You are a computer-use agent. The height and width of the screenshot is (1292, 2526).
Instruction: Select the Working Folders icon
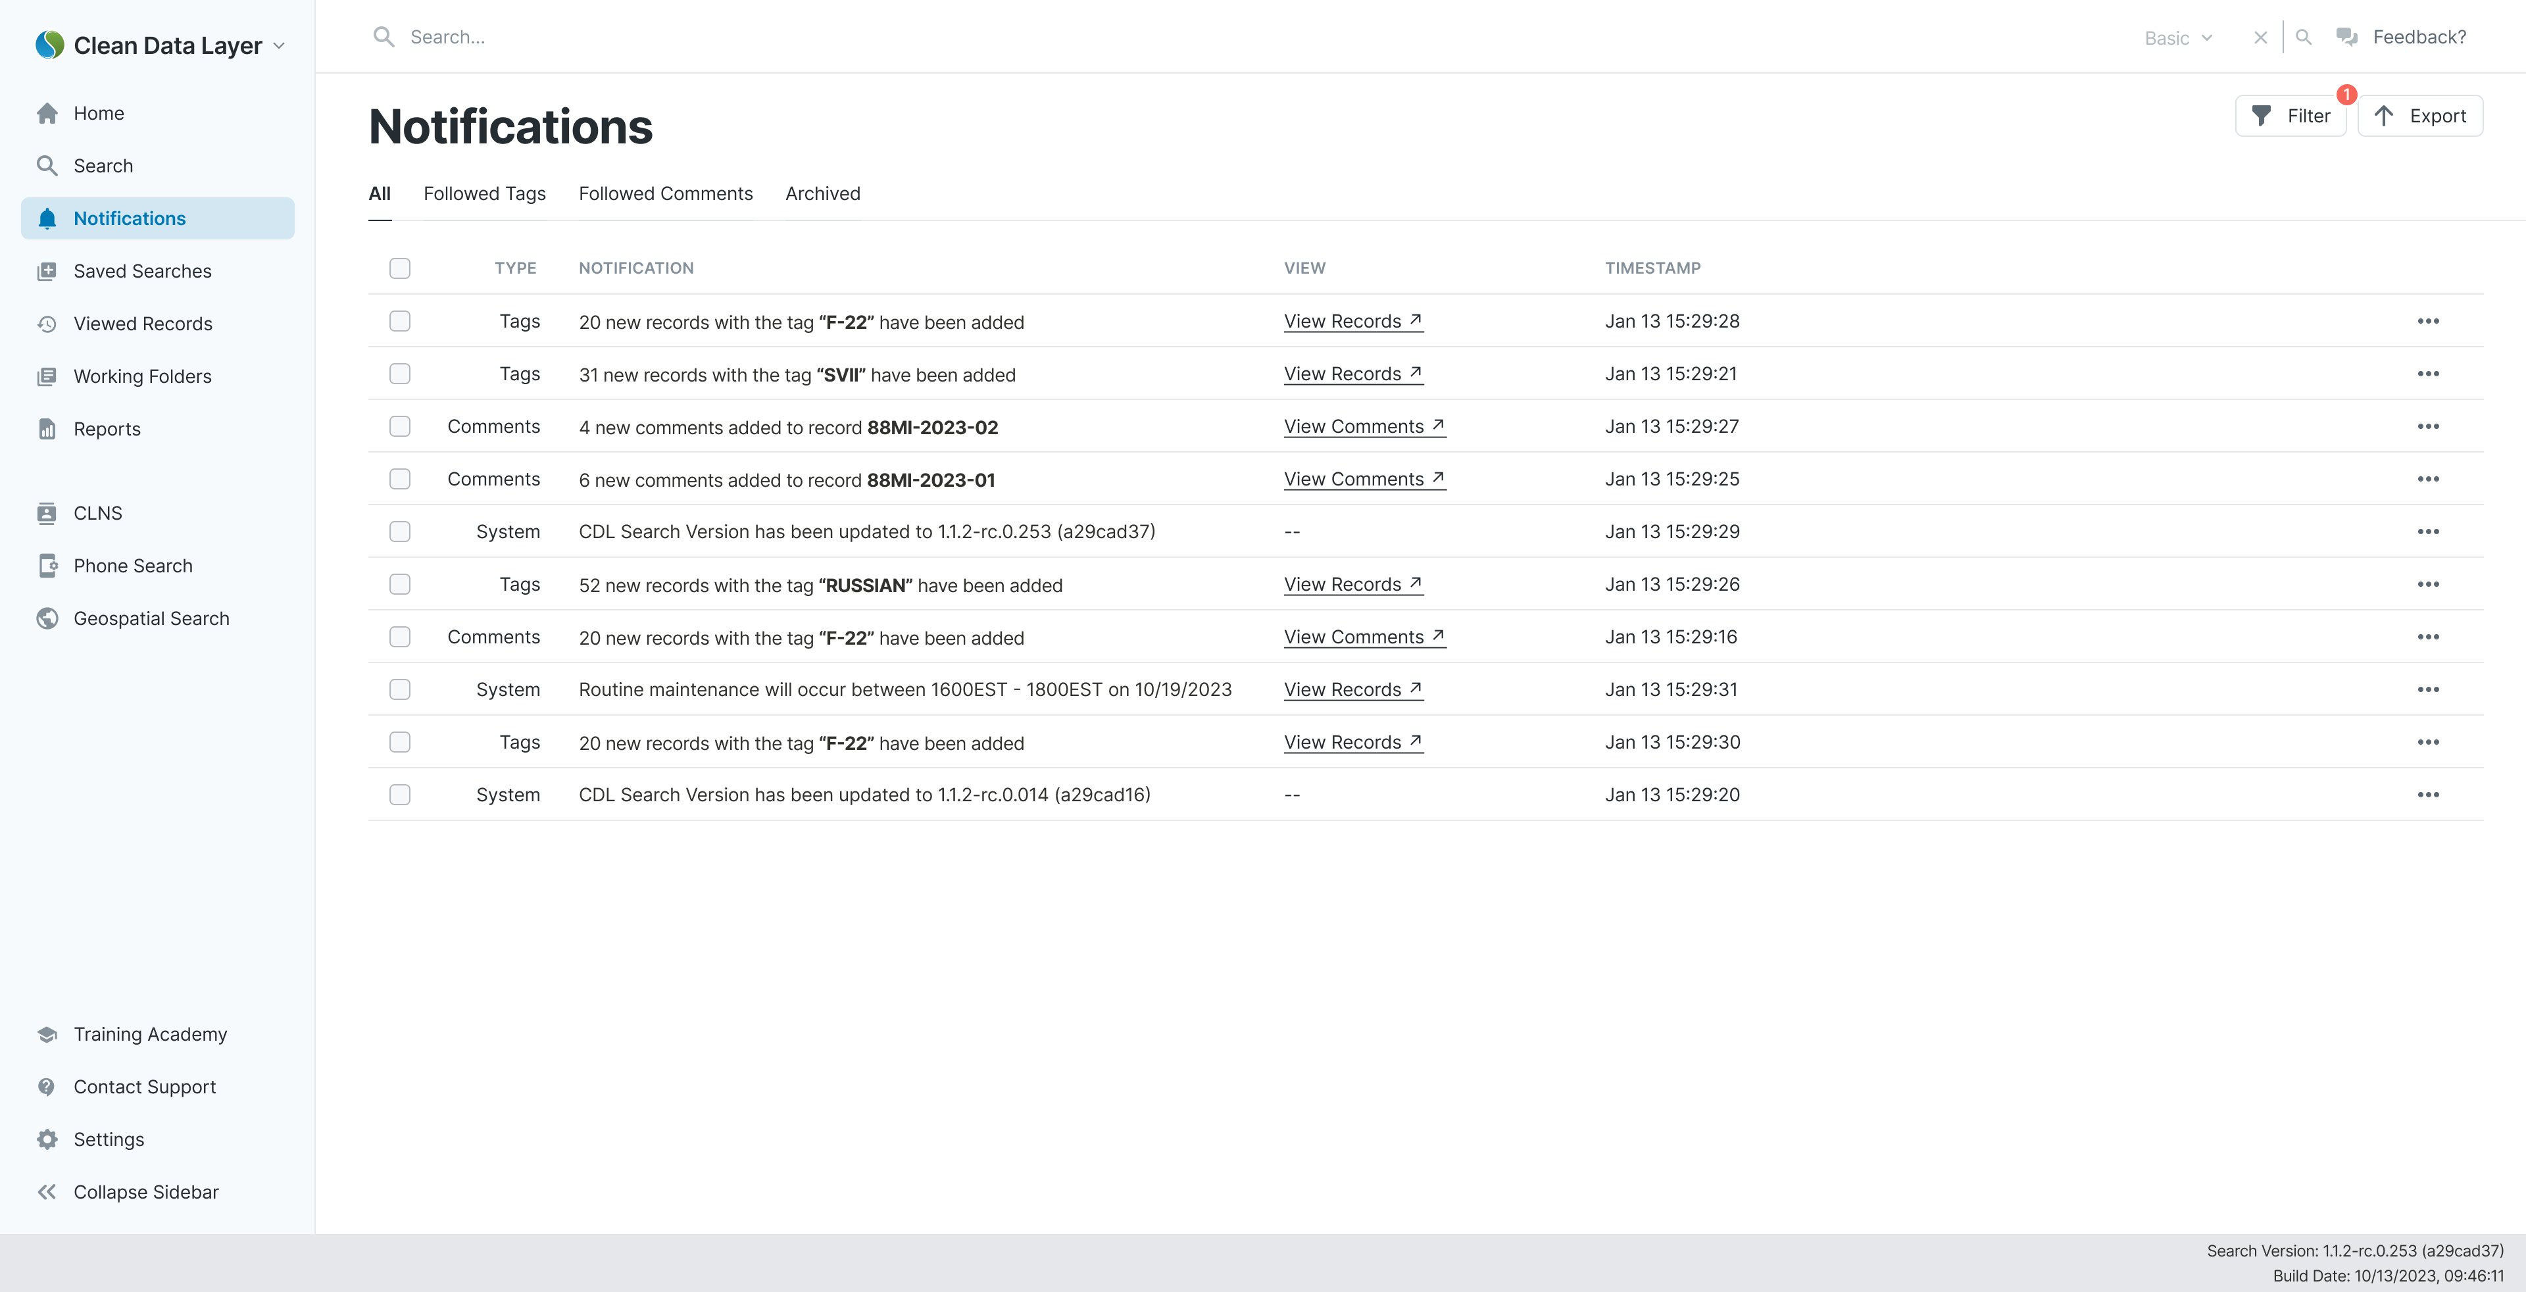(x=47, y=376)
